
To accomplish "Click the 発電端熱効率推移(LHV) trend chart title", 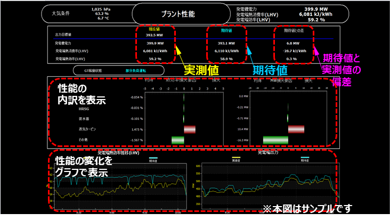I will (x=118, y=153).
